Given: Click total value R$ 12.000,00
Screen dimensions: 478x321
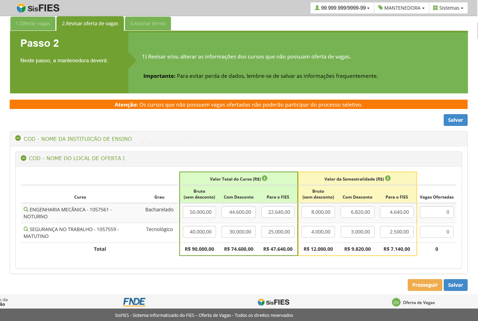Looking at the screenshot, I should pyautogui.click(x=318, y=249).
